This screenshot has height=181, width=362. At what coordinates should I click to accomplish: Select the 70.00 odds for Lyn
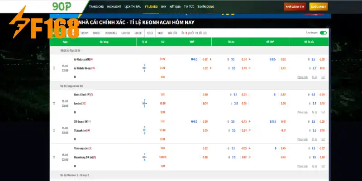pos(162,104)
